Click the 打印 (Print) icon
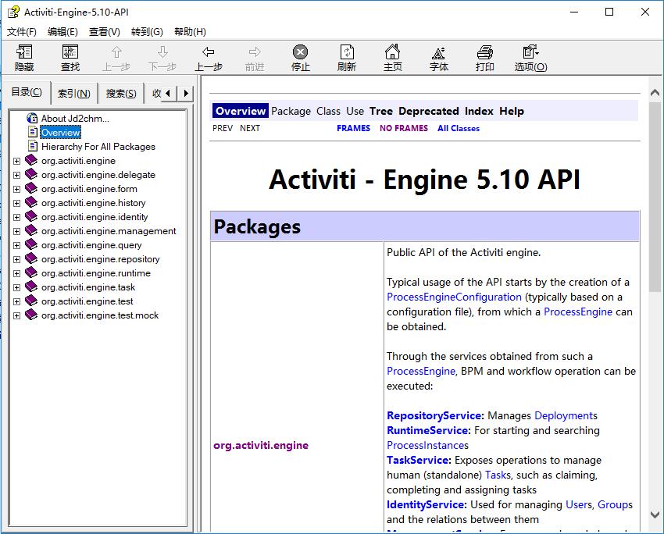The height and width of the screenshot is (534, 664). 484,57
